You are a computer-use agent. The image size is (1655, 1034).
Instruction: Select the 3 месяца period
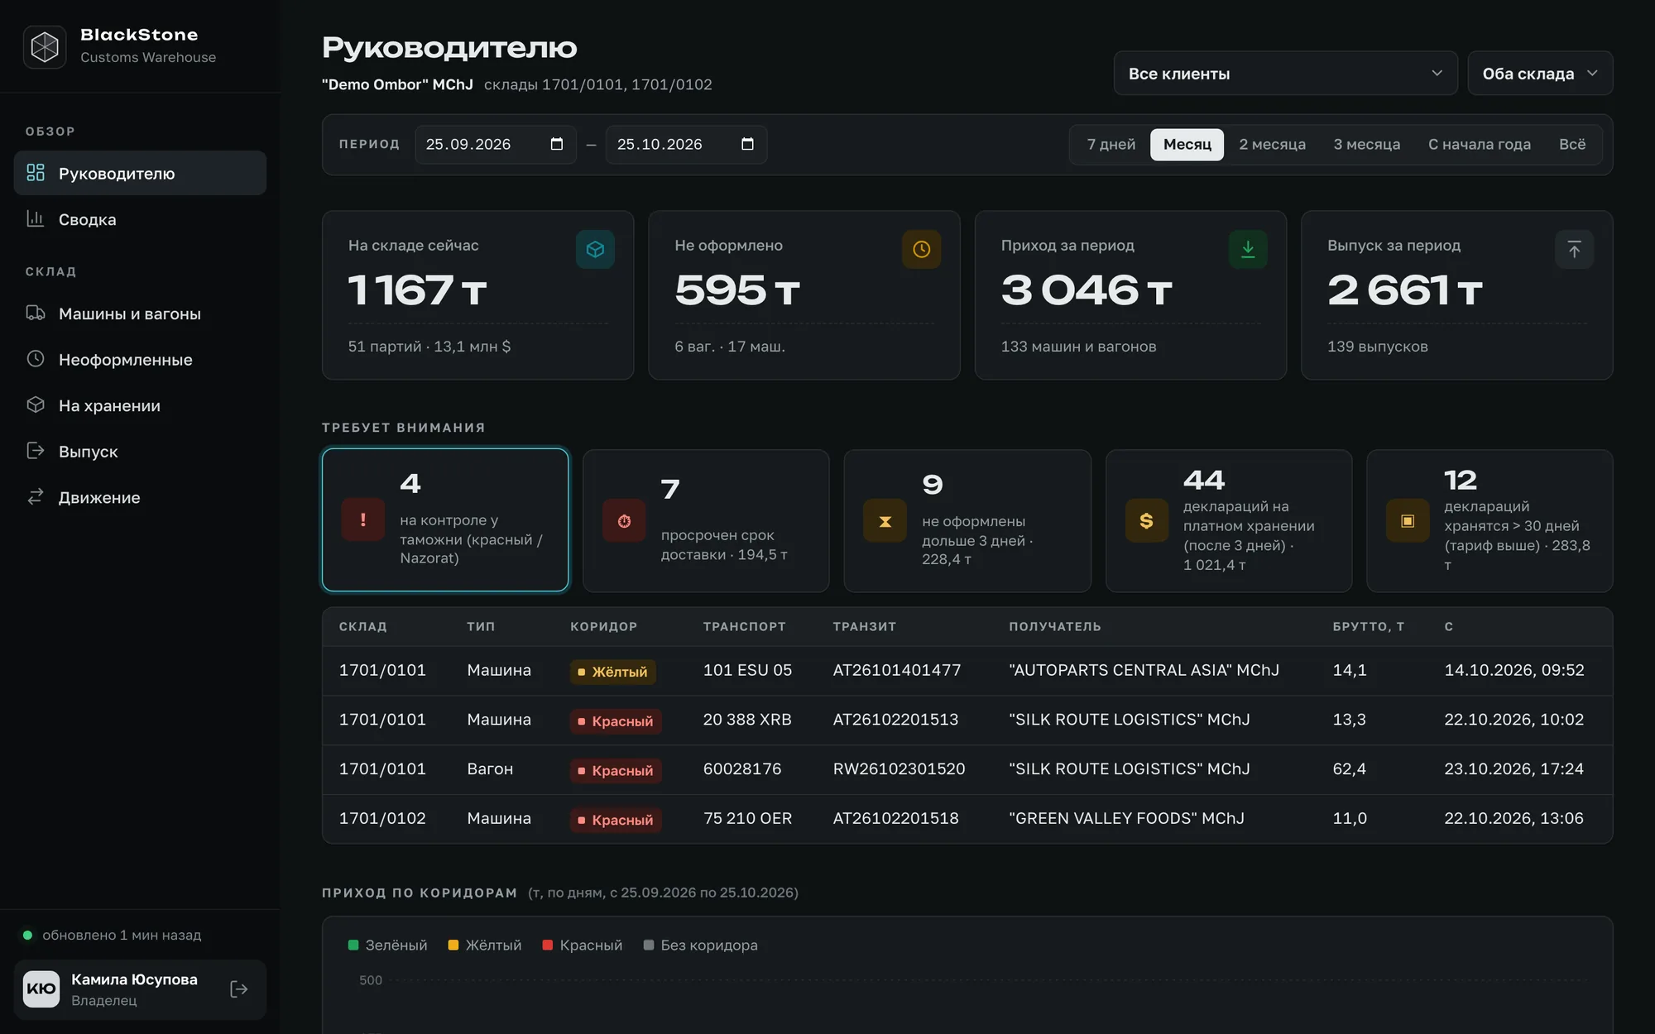coord(1366,144)
